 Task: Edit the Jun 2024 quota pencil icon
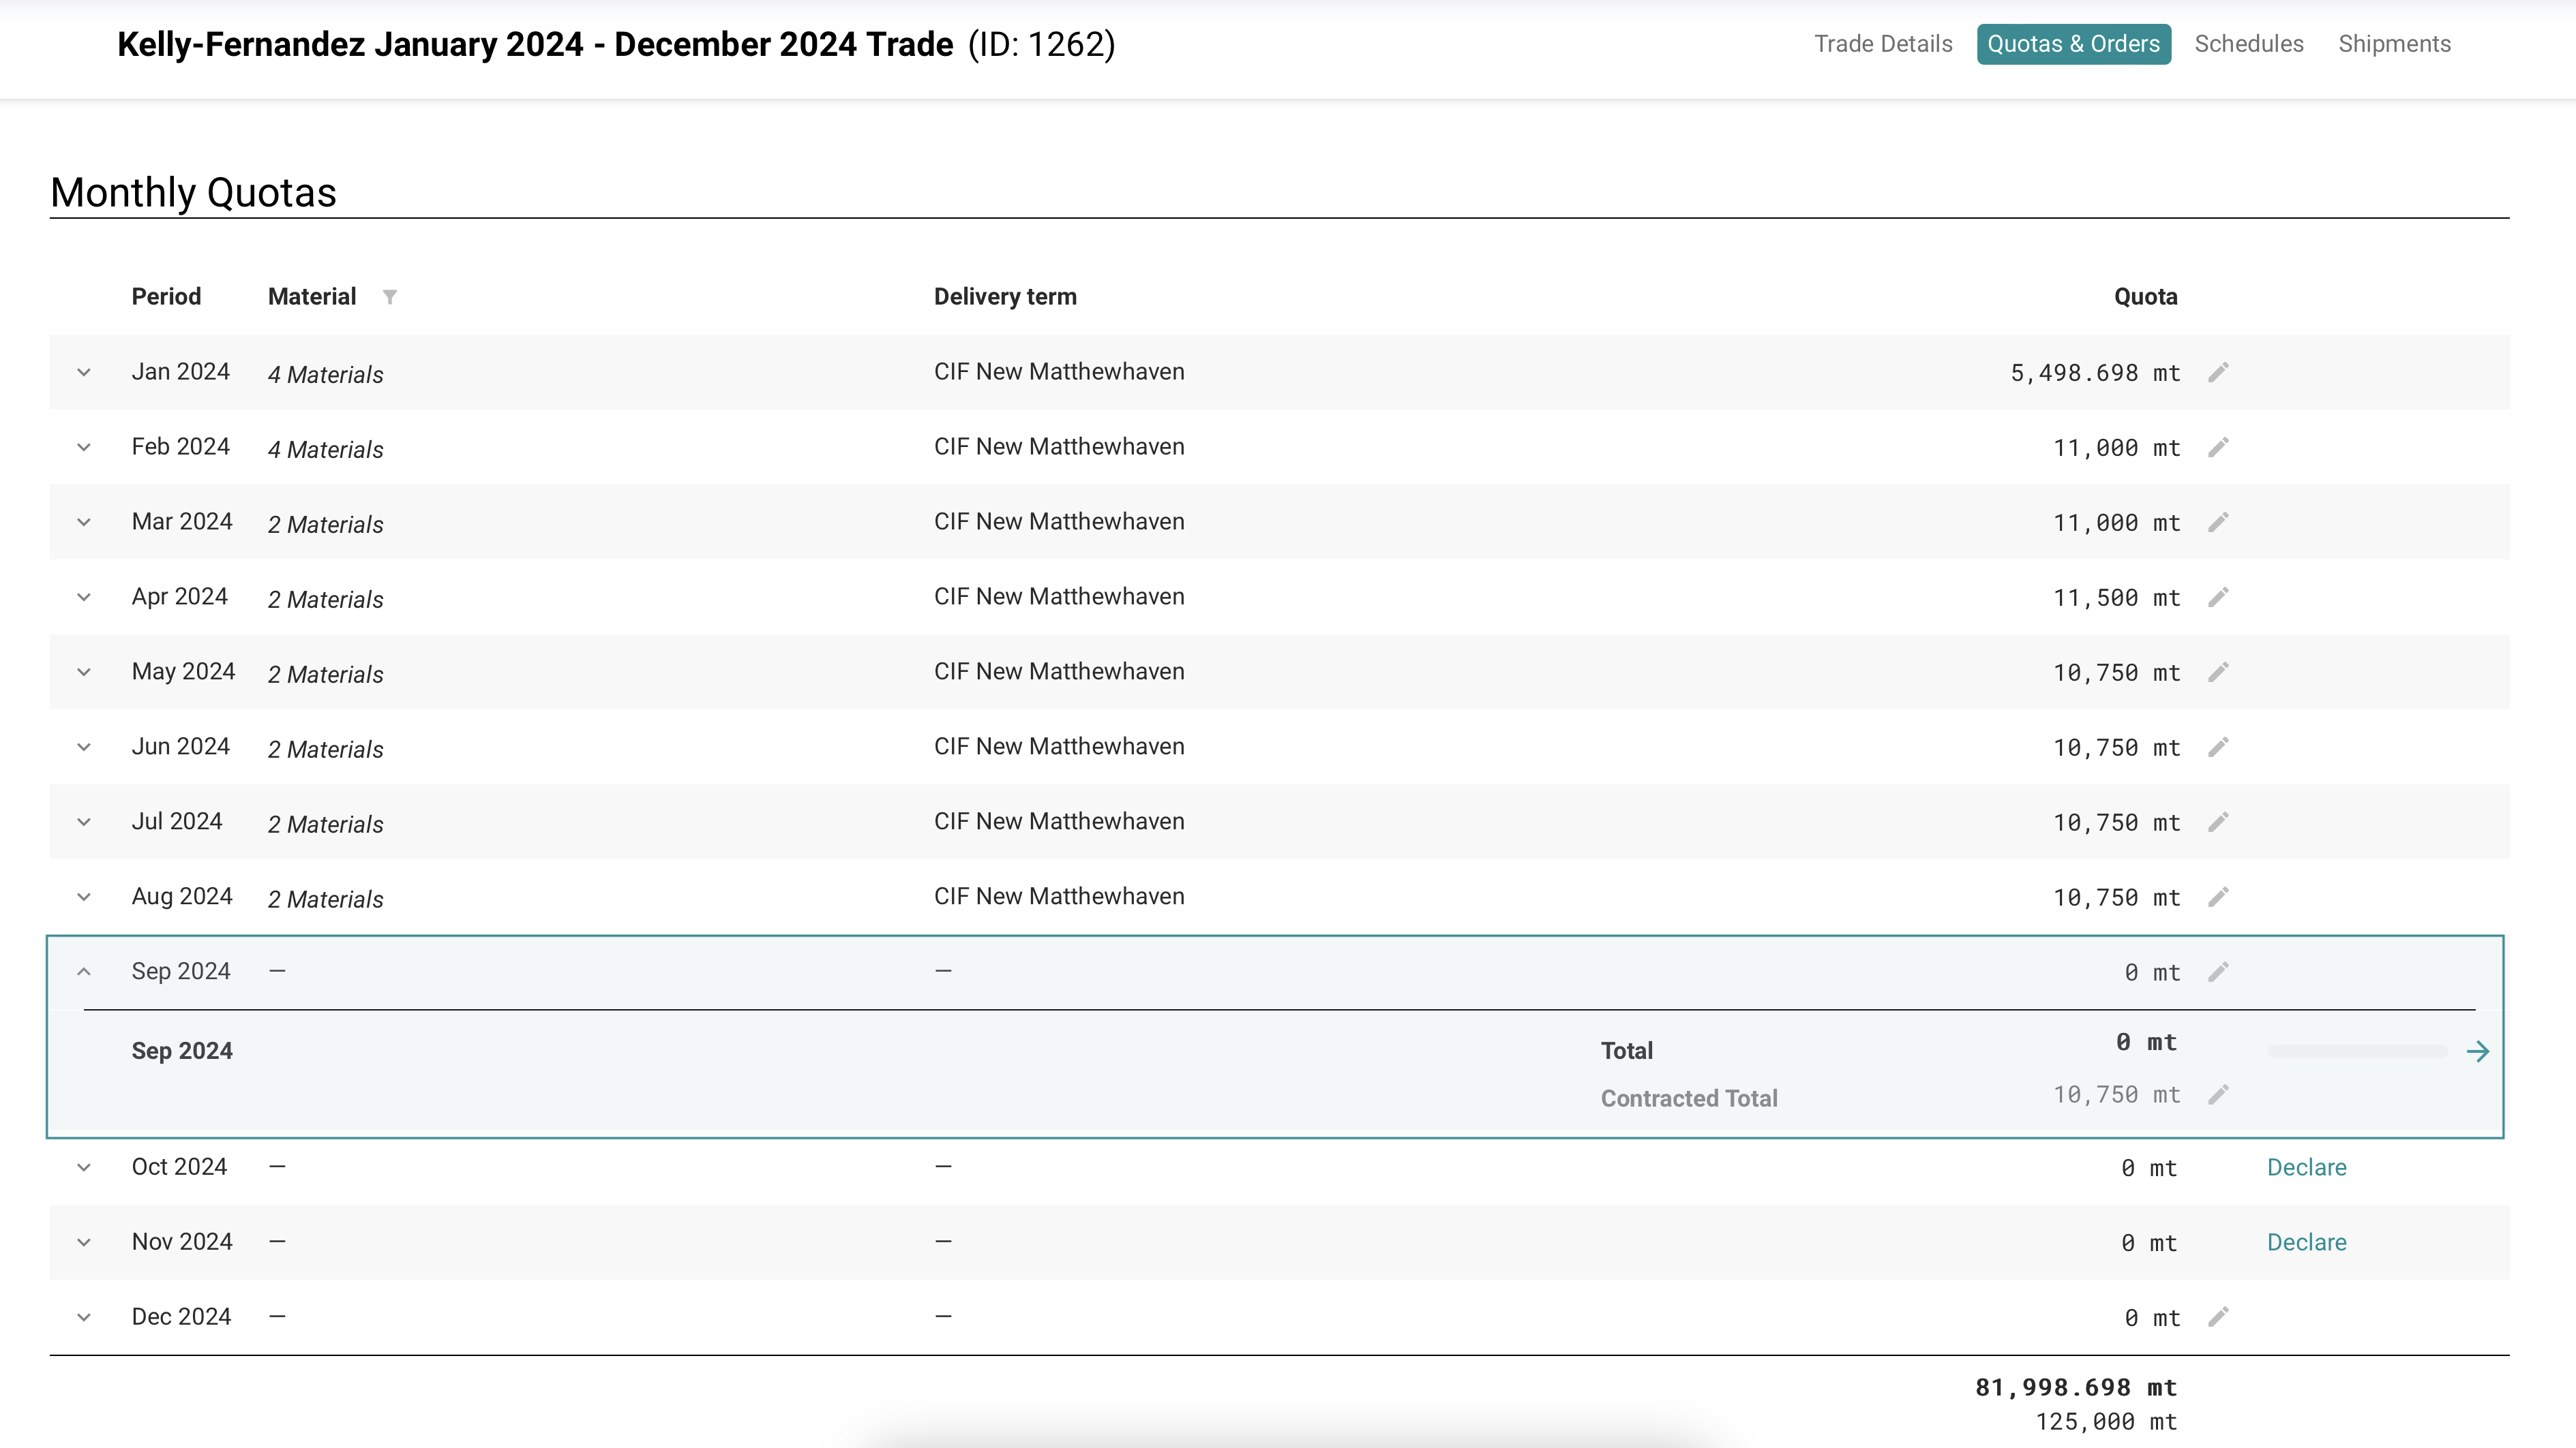click(x=2218, y=748)
